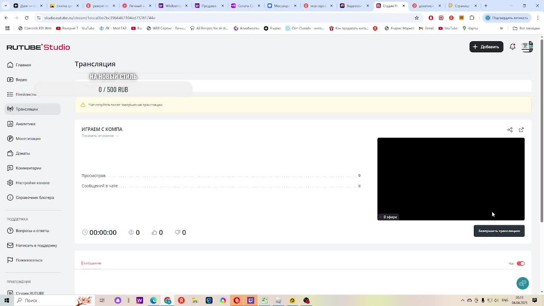Screen dimensions: 544x306
Task: Open Twitch app in taskbar
Action: [x=251, y=300]
